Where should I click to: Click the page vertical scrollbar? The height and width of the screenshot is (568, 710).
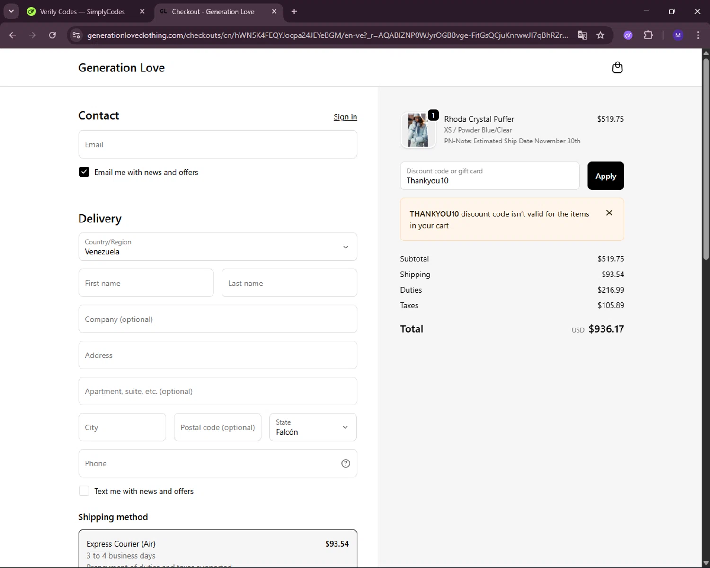click(x=706, y=159)
